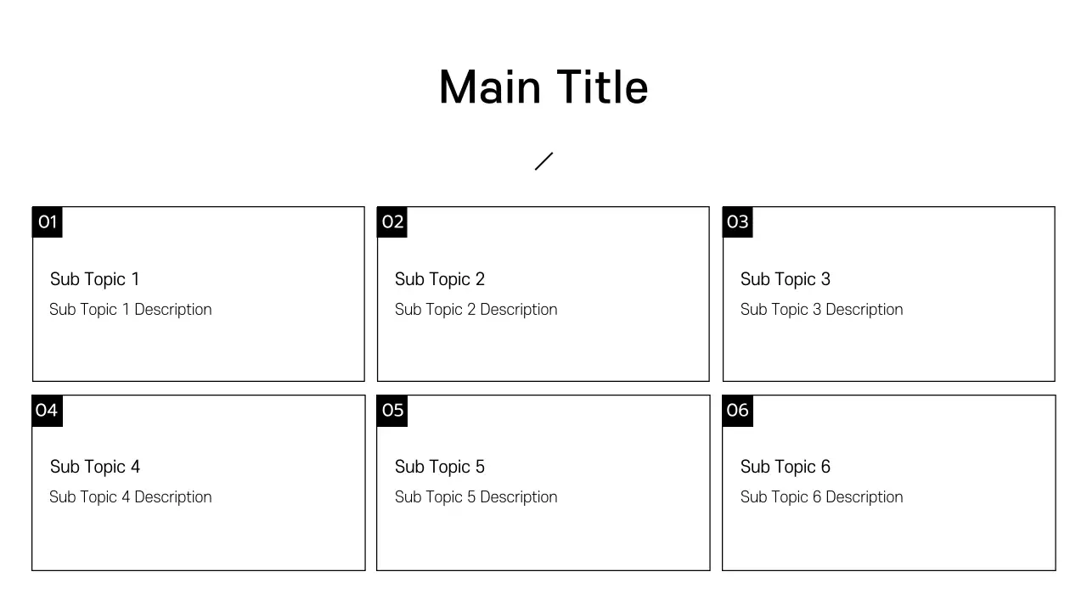Select the Sub Topic 4 Description text

click(x=131, y=497)
